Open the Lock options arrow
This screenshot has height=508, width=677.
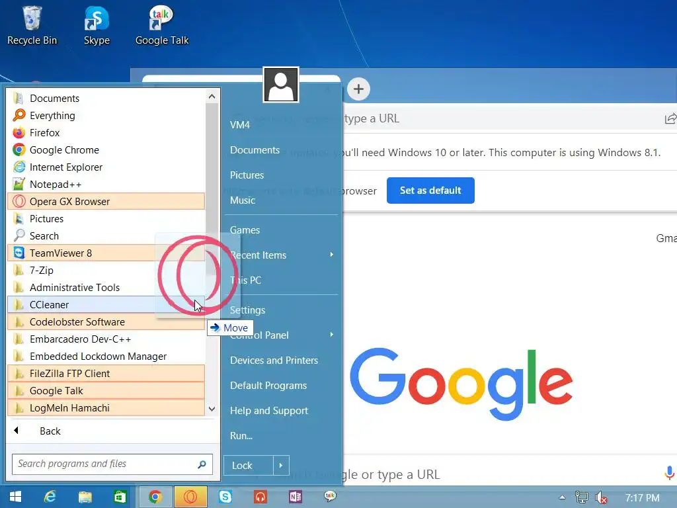[x=281, y=465]
